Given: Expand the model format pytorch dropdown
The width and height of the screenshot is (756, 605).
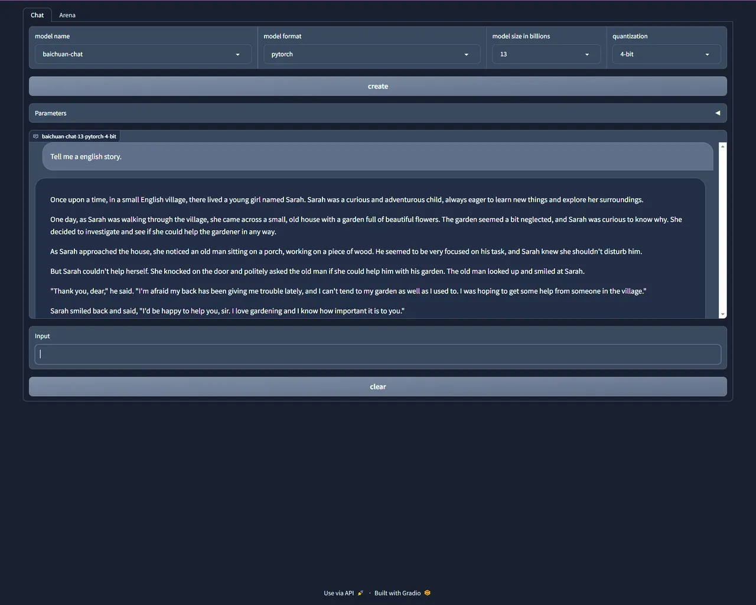Looking at the screenshot, I should tap(466, 54).
